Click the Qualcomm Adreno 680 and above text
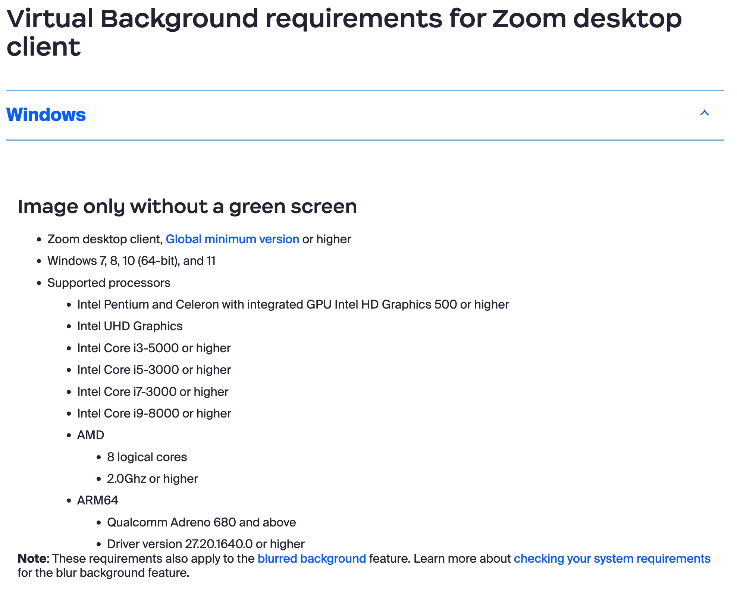The width and height of the screenshot is (737, 594). [x=201, y=522]
